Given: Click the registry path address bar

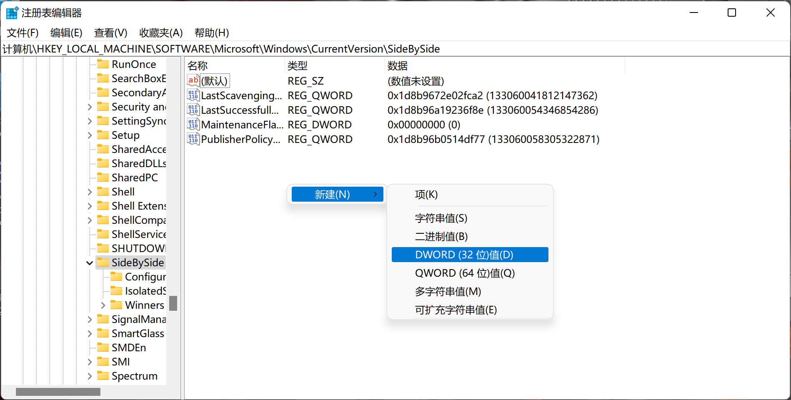Looking at the screenshot, I should pos(395,49).
